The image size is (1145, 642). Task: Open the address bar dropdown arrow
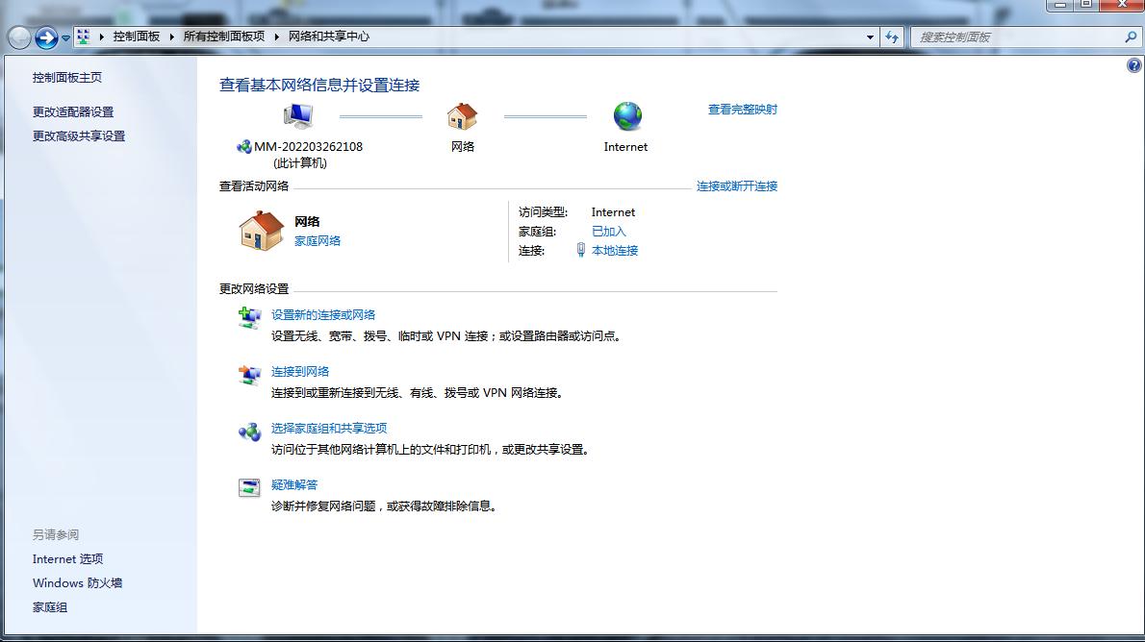pyautogui.click(x=869, y=37)
